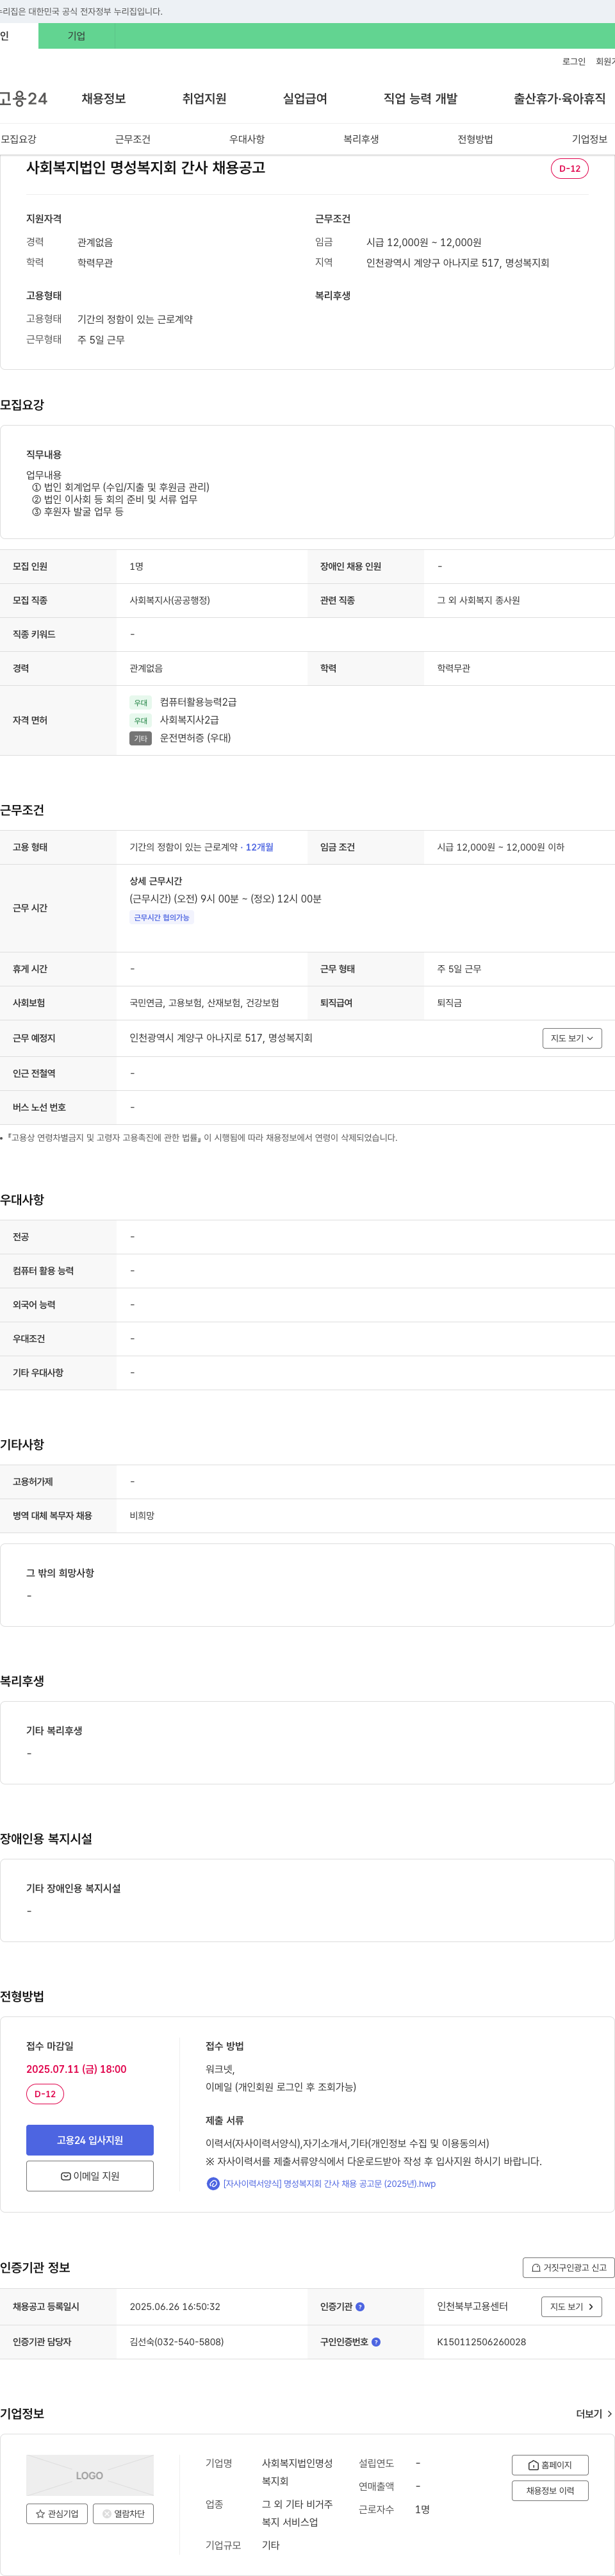
Task: Jump to the 복리후생 section tab
Action: click(361, 139)
